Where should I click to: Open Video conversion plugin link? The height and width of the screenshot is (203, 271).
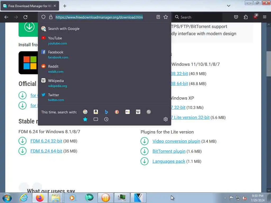coord(176,141)
